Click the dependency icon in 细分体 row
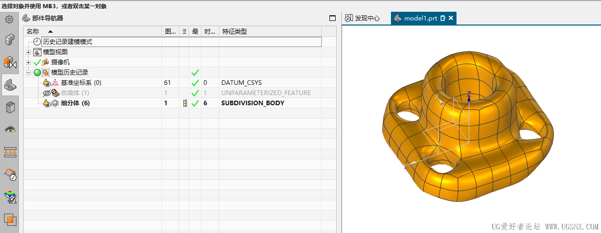 [x=185, y=103]
